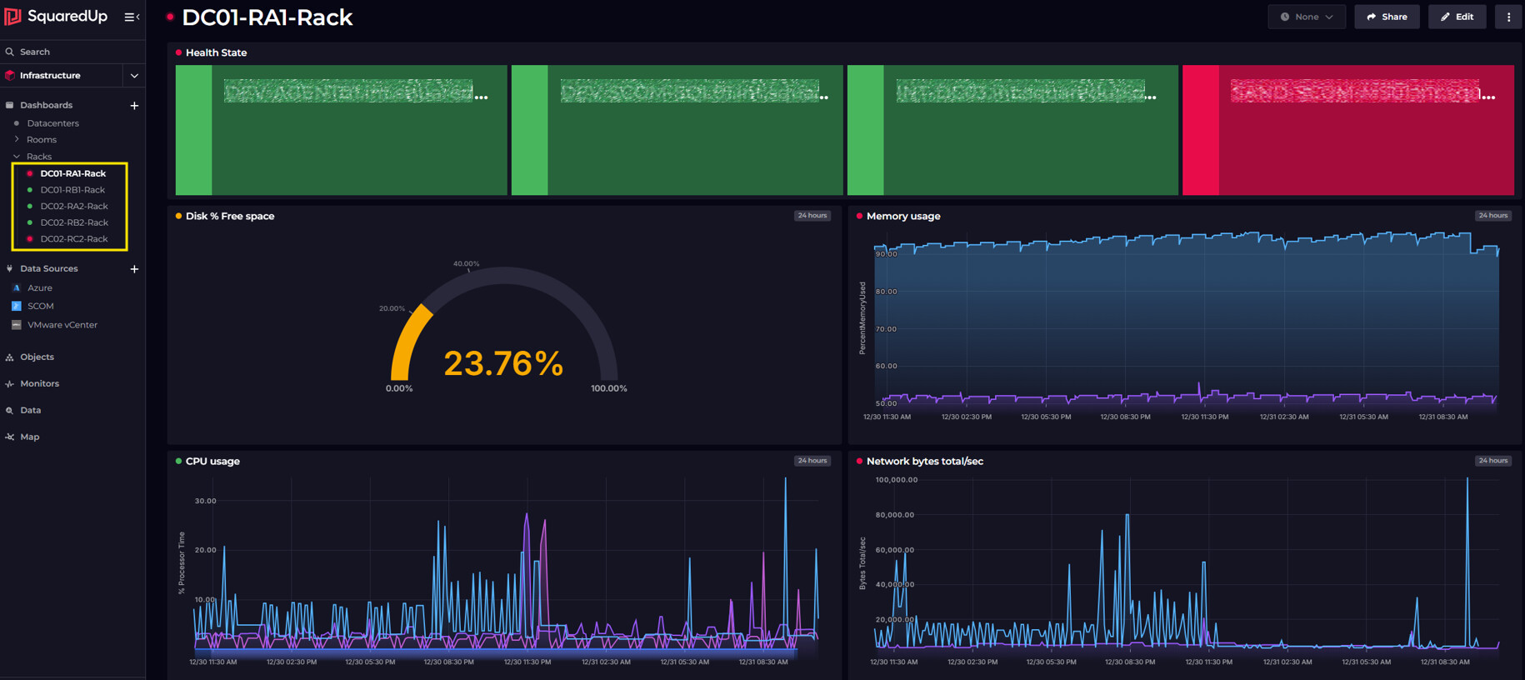
Task: Open the Infrastructure workspace dropdown
Action: pos(134,76)
